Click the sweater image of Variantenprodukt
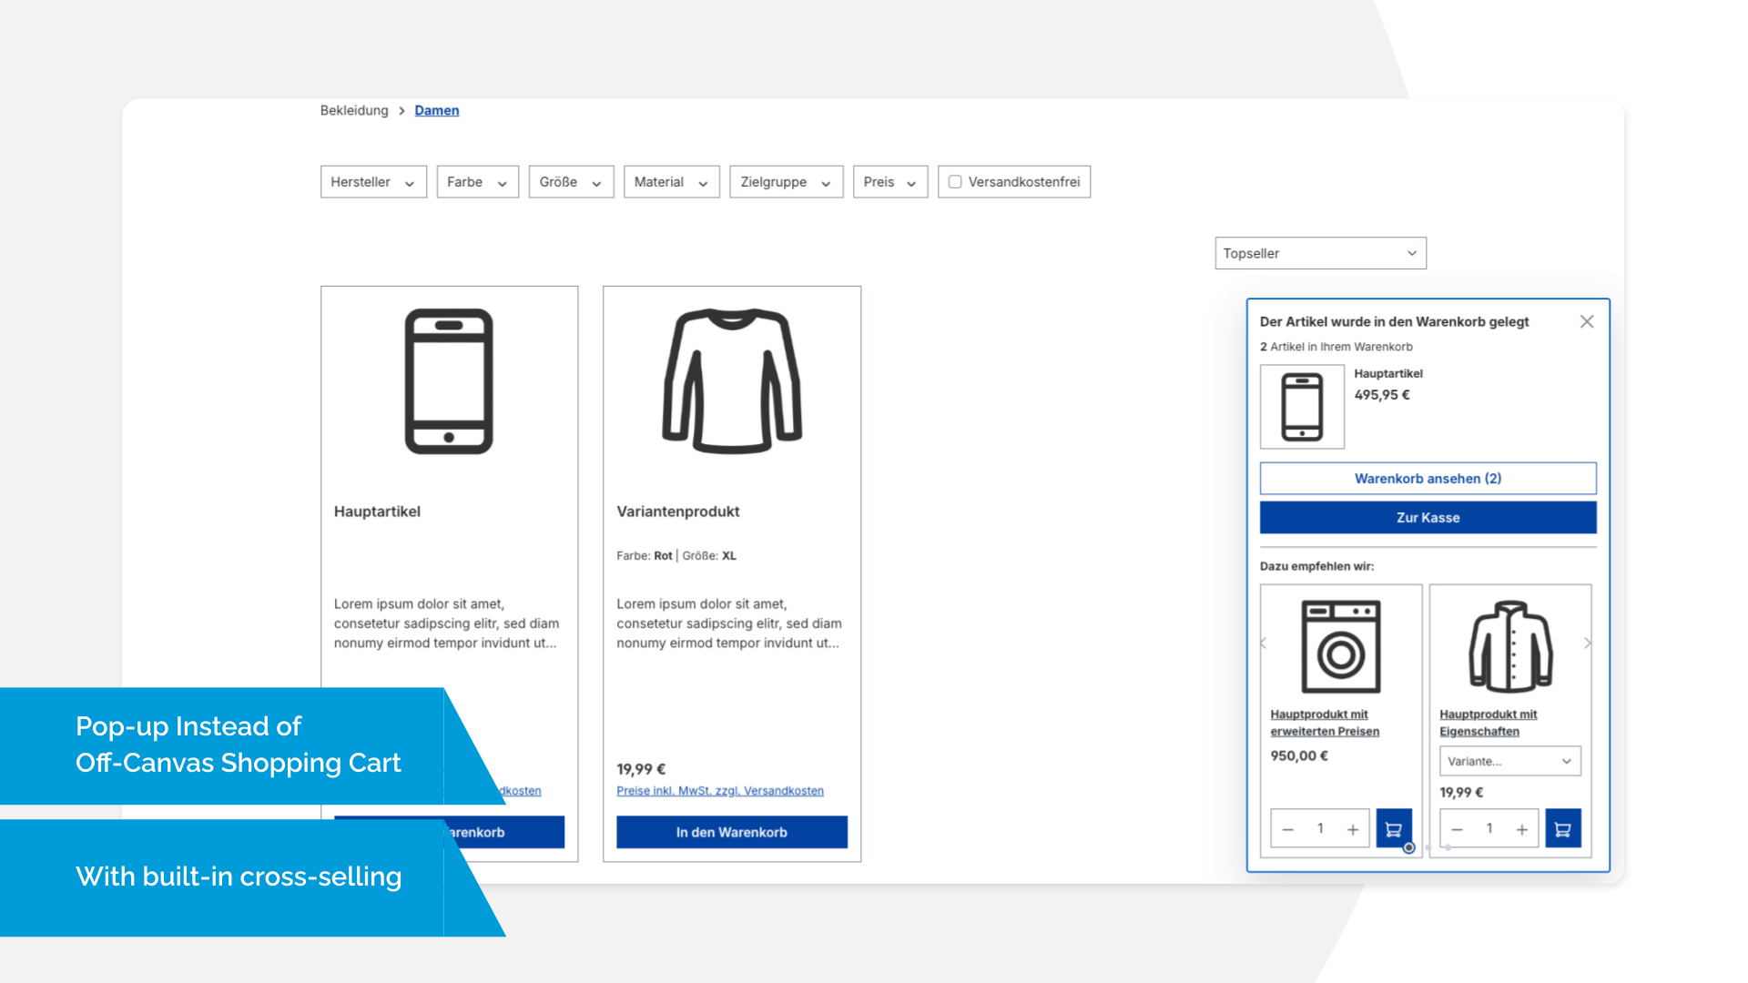The height and width of the screenshot is (983, 1748). click(732, 381)
